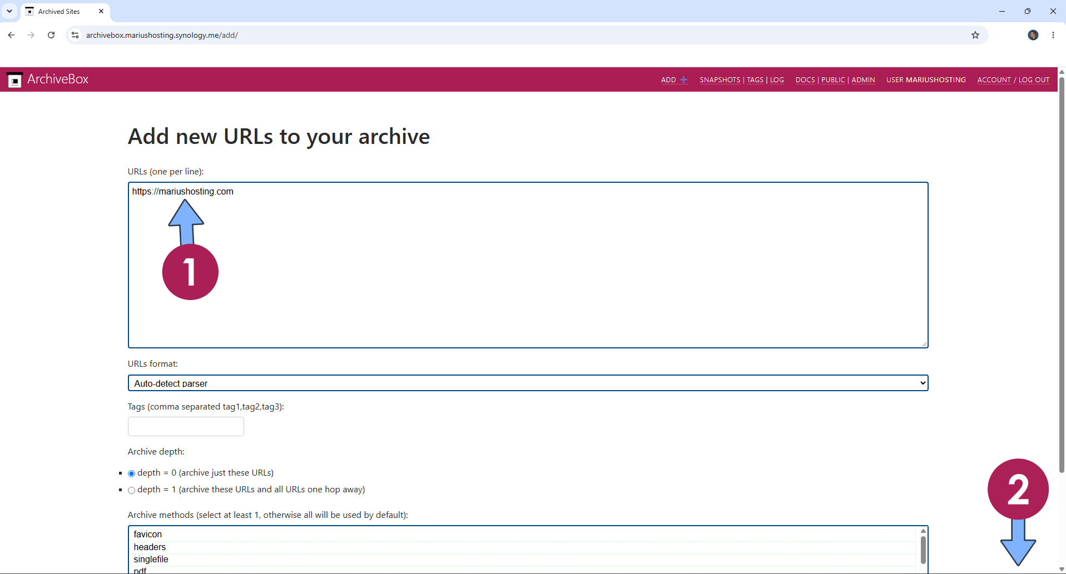The image size is (1066, 574).
Task: Close the Archived Sites tab
Action: click(x=101, y=11)
